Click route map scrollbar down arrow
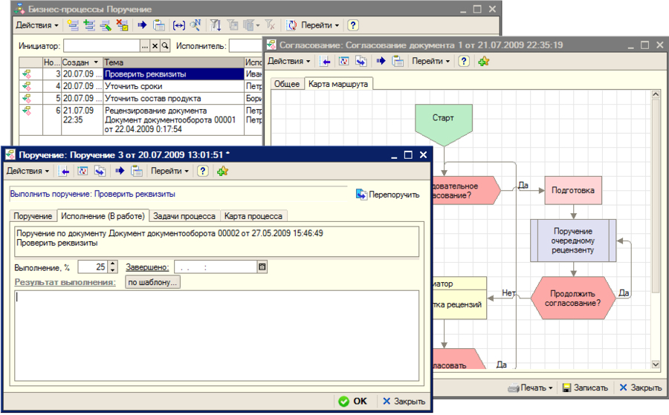The height and width of the screenshot is (415, 669). coord(656,365)
